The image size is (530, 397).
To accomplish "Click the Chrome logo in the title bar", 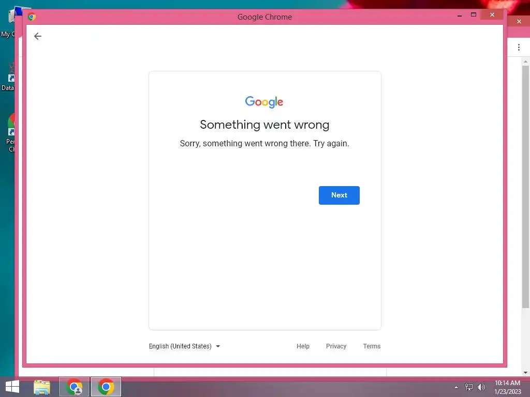I will click(32, 17).
